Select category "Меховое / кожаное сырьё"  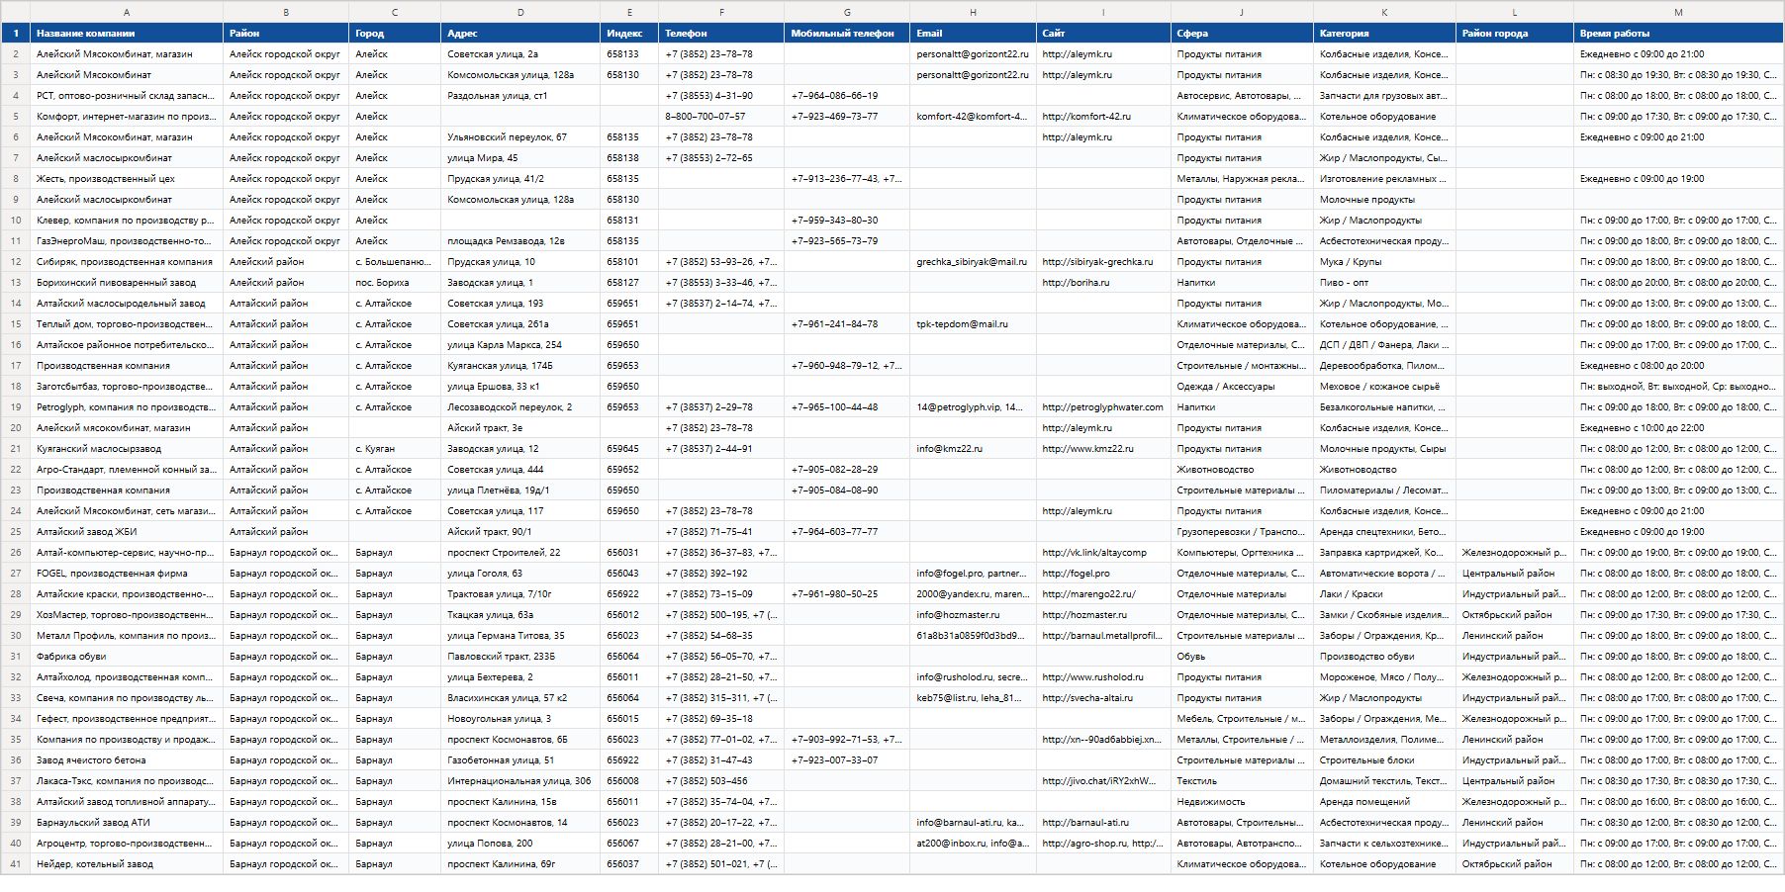[1384, 387]
